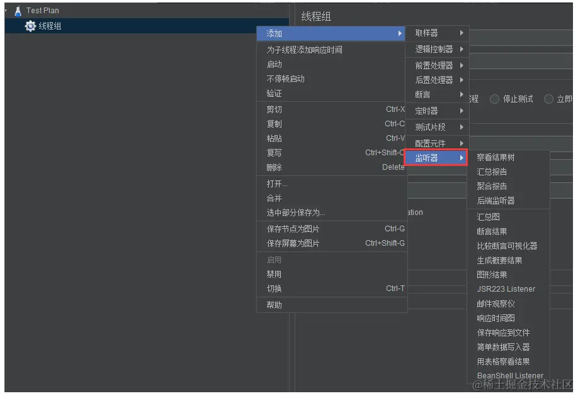The width and height of the screenshot is (578, 396).
Task: Select the 立即 radio button
Action: pyautogui.click(x=548, y=99)
